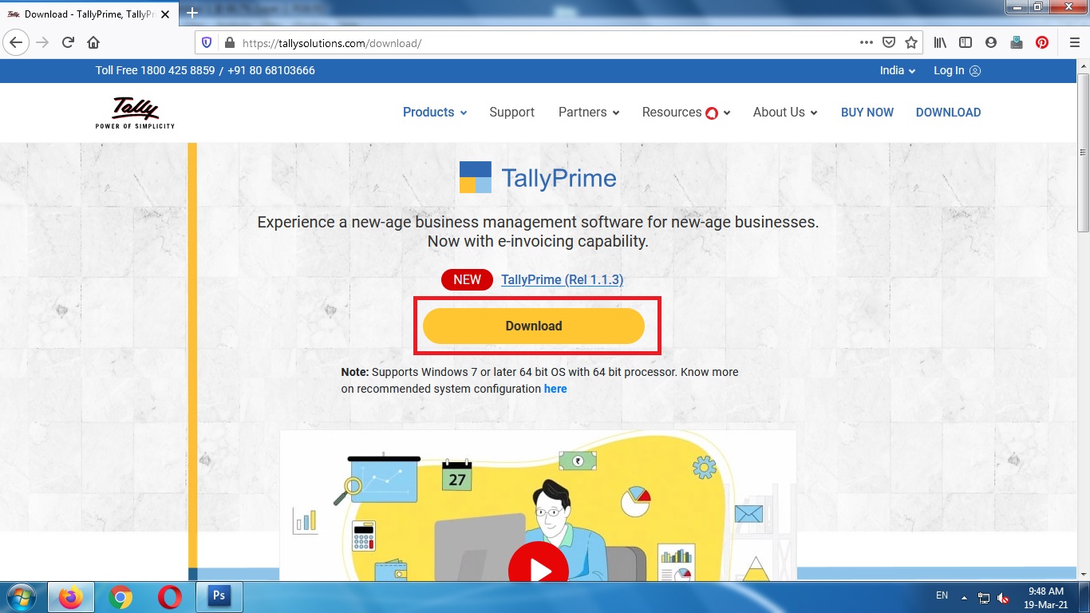1090x613 pixels.
Task: Click the Show desktop strip in taskbar
Action: (x=1084, y=597)
